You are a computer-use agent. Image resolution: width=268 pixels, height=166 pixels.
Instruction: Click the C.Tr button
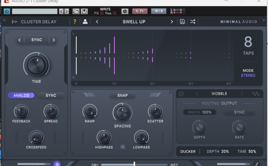tap(139, 11)
